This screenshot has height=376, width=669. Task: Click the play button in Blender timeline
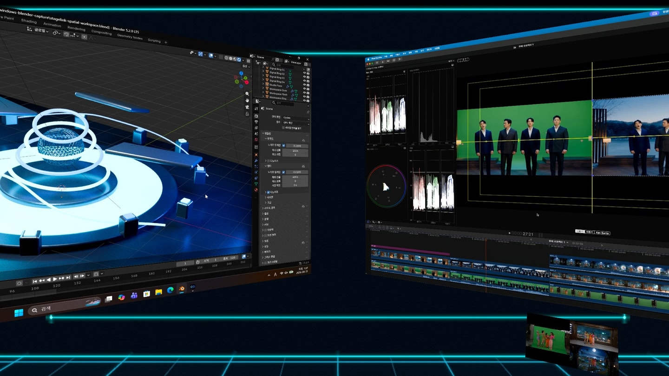click(55, 279)
